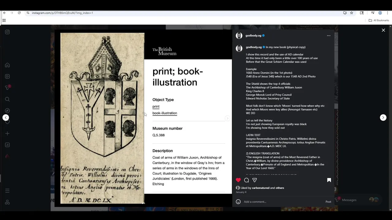This screenshot has height=220, width=392.
Task: Open Search magnifier in Instagram sidebar
Action: [x=7, y=99]
